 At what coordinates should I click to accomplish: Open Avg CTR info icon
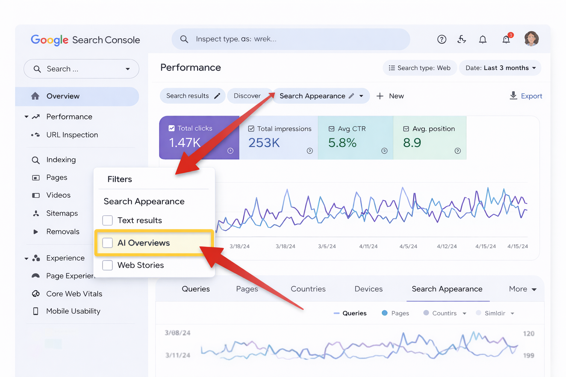pyautogui.click(x=384, y=151)
